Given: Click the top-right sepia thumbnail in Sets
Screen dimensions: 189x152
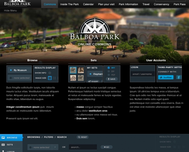Looking at the screenshot, I should 81,70.
